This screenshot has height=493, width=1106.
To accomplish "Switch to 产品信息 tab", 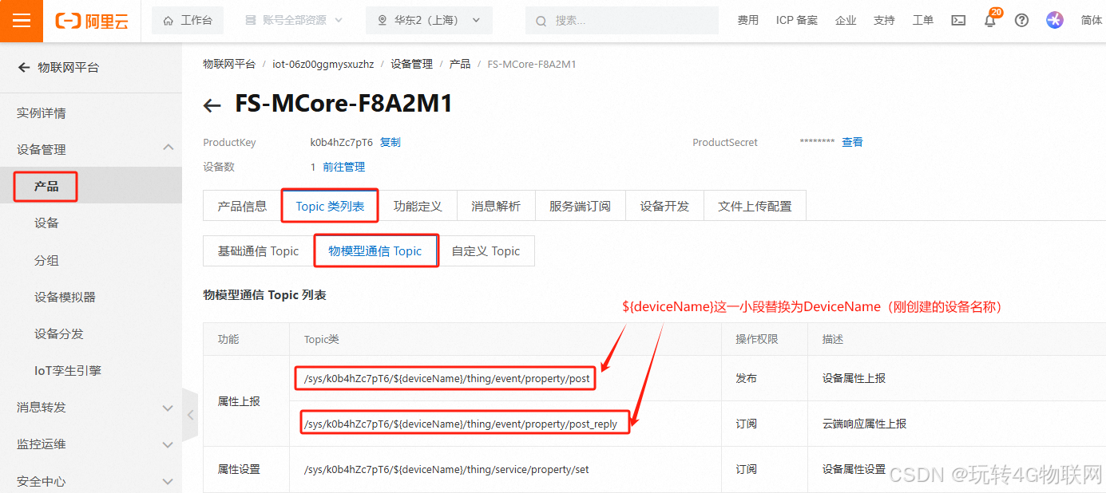I will tap(242, 206).
